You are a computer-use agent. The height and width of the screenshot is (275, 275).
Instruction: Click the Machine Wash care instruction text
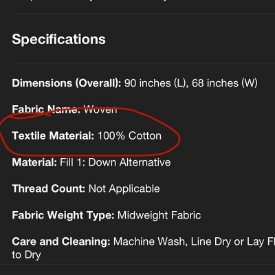(151, 242)
